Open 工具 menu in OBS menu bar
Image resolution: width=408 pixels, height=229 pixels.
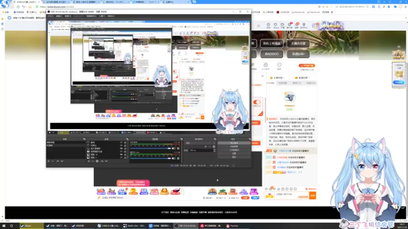102,16
